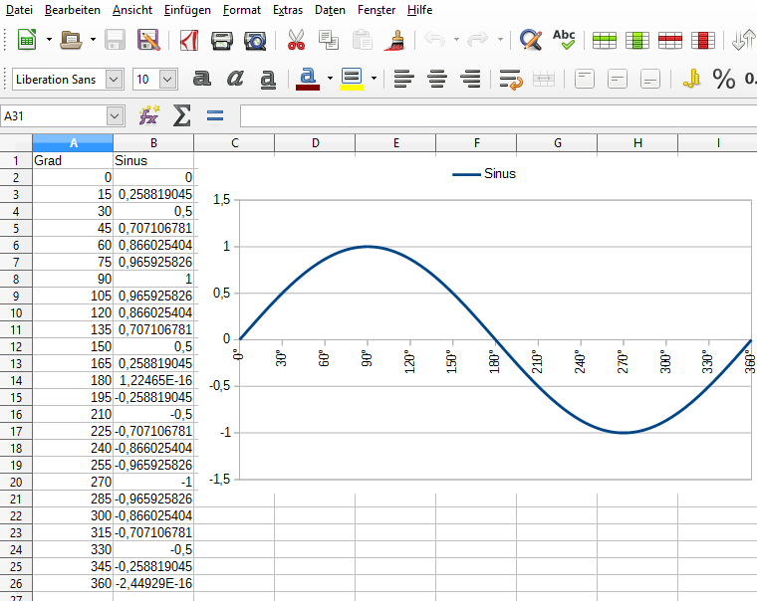757x601 pixels.
Task: Expand the Redo history dropdown arrow
Action: [500, 40]
